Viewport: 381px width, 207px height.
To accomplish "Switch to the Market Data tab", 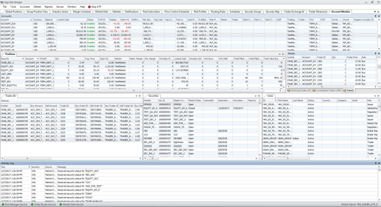I will click(102, 12).
